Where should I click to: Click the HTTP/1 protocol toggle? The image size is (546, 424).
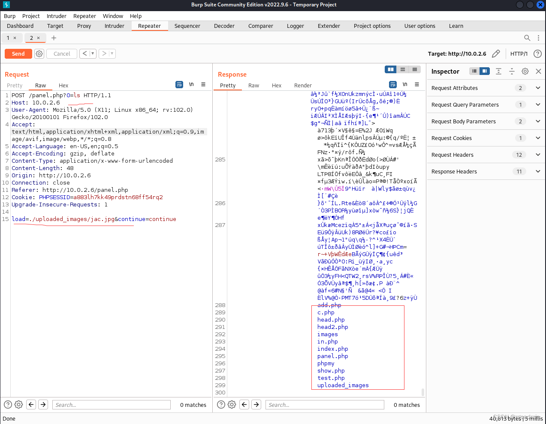pos(519,54)
